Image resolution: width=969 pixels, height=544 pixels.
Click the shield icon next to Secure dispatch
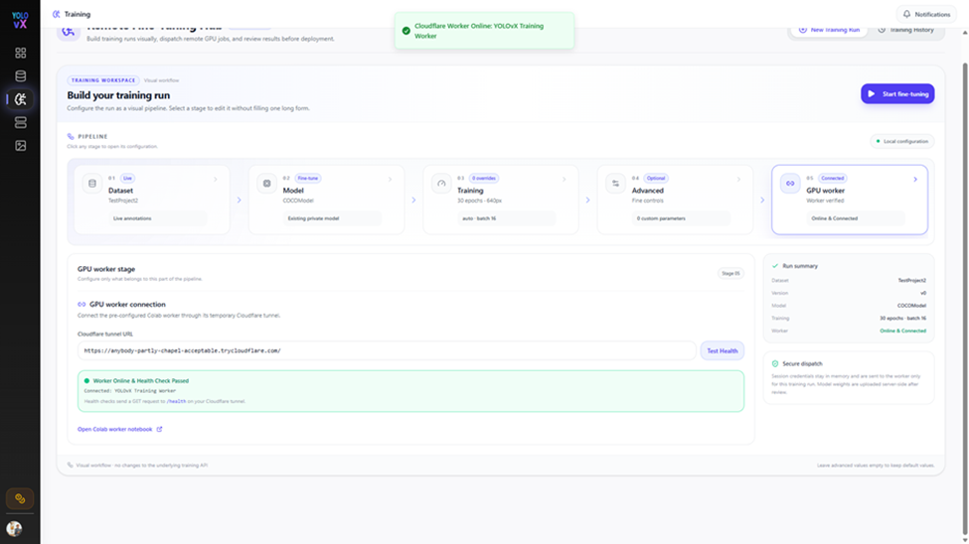tap(775, 363)
